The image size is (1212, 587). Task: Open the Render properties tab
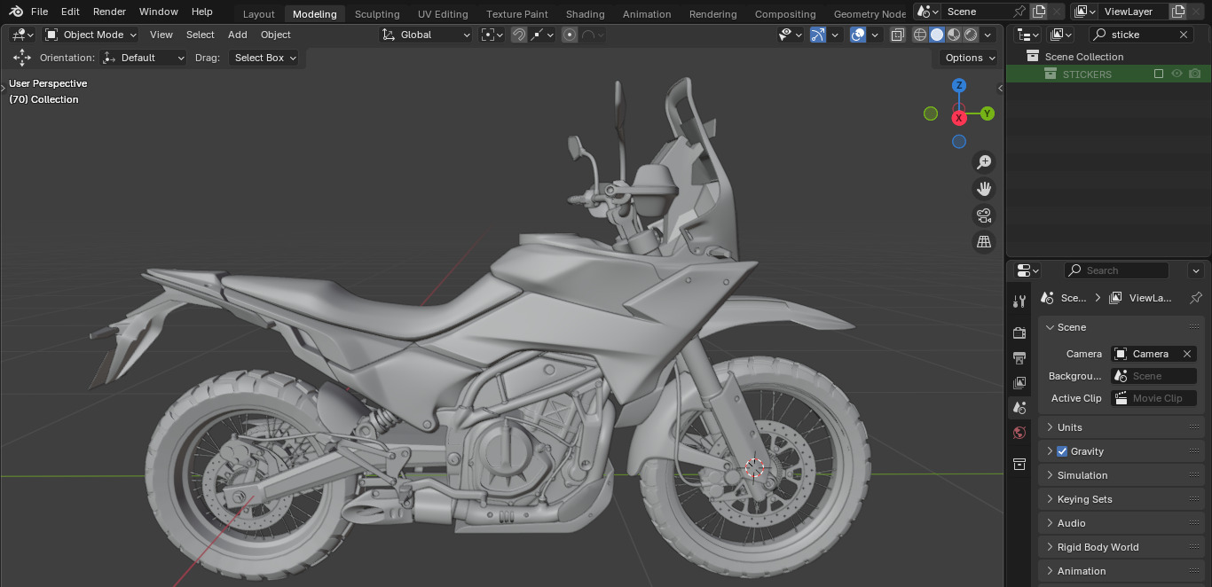click(x=1019, y=333)
